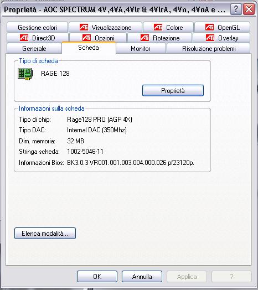Image resolution: width=258 pixels, height=290 pixels.
Task: Click the Applica button
Action: (187, 276)
